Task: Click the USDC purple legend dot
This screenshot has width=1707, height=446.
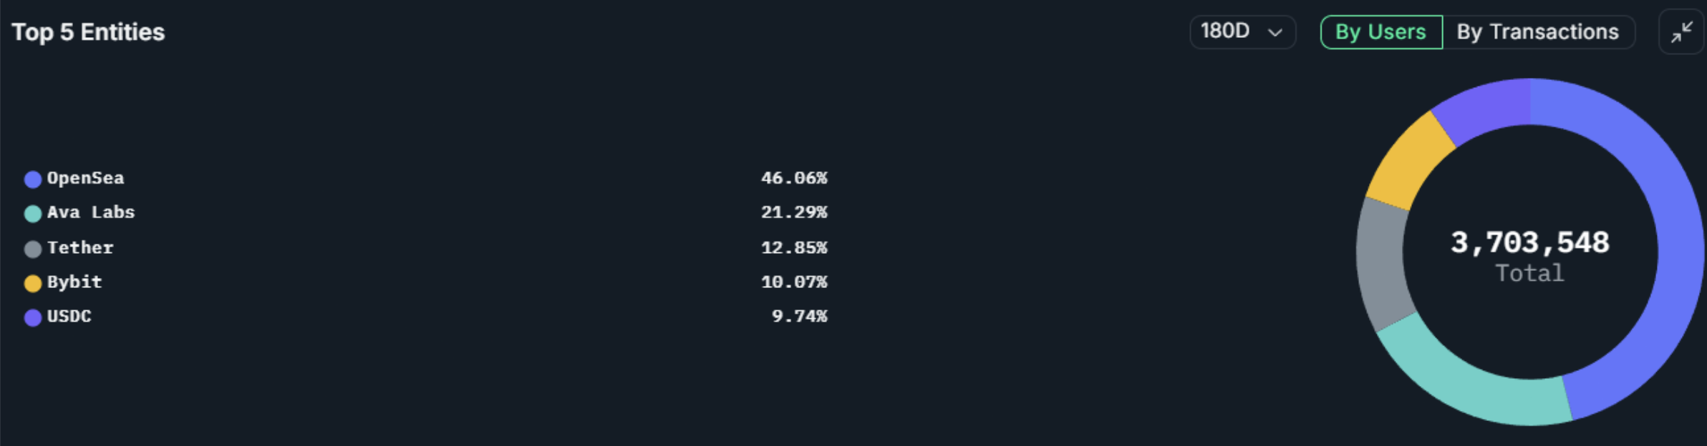Action: tap(33, 317)
